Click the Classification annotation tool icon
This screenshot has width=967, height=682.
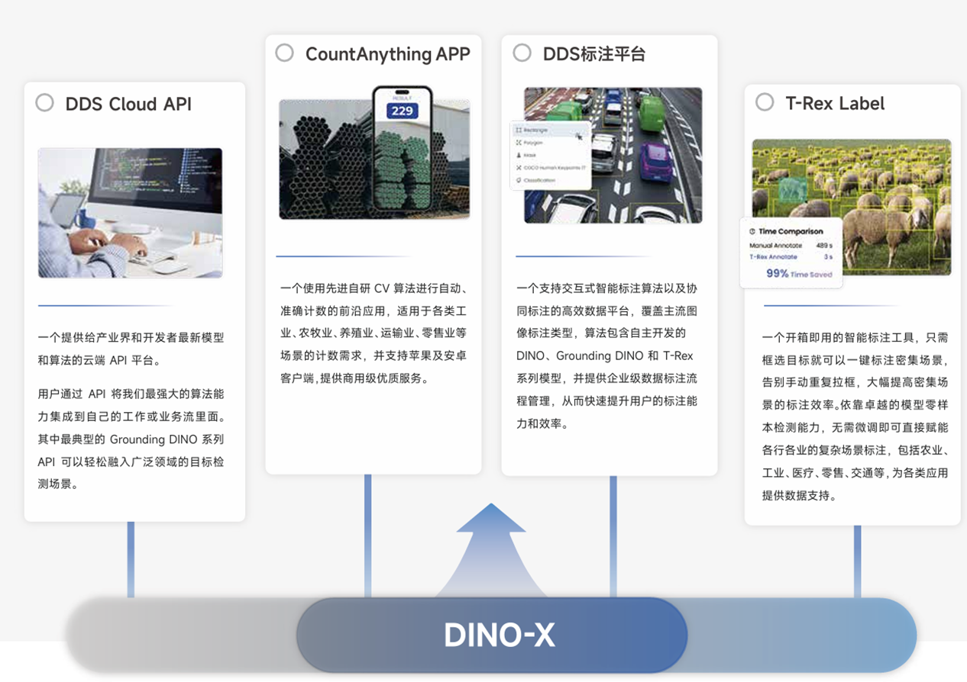pyautogui.click(x=519, y=180)
